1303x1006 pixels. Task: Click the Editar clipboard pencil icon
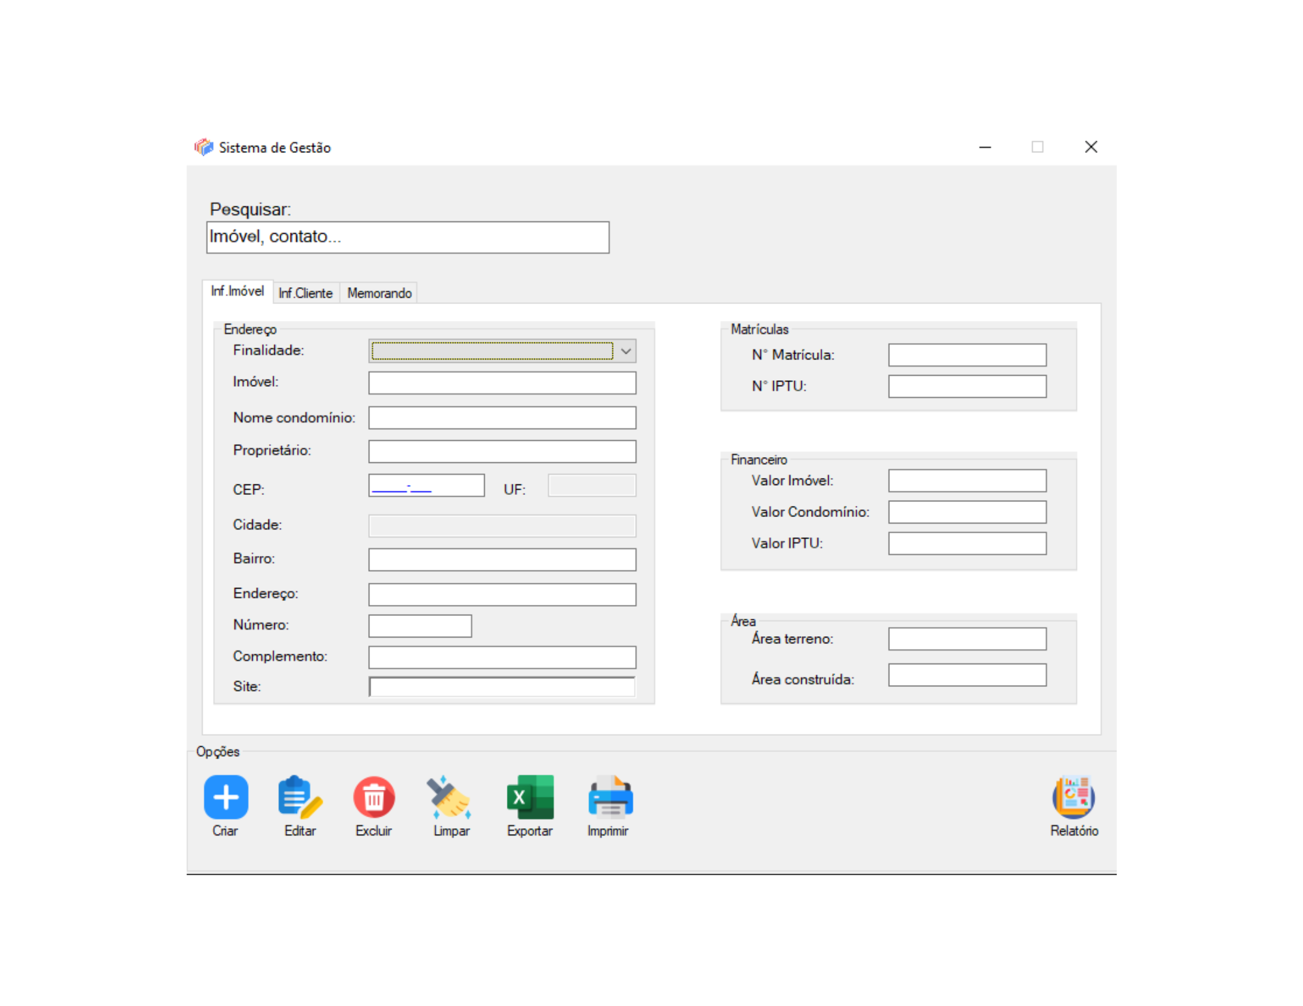300,796
